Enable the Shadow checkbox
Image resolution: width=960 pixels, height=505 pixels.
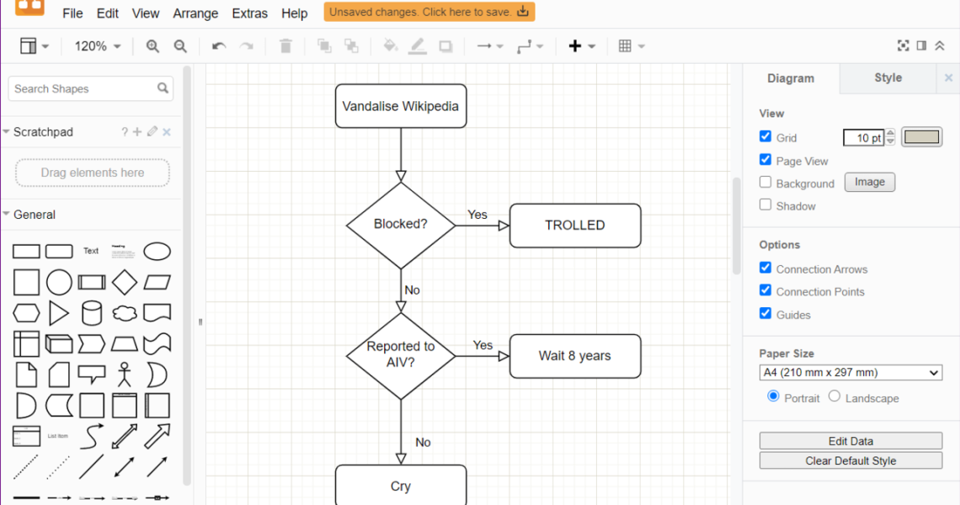coord(765,205)
